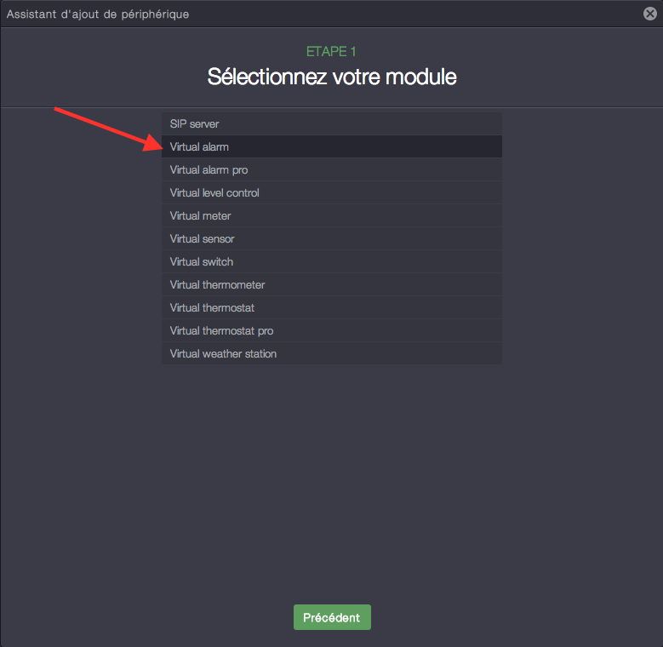Choose the highlighted Virtual alarm module
Viewport: 663px width, 647px height.
pyautogui.click(x=331, y=147)
